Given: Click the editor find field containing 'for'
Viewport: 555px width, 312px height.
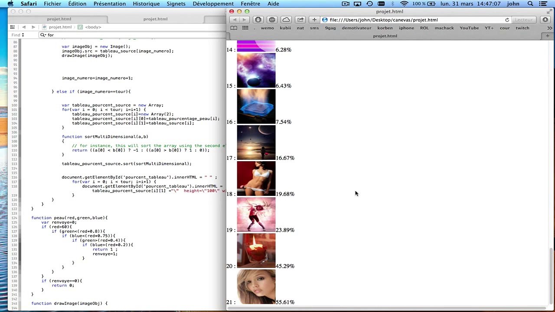Looking at the screenshot, I should [132, 35].
